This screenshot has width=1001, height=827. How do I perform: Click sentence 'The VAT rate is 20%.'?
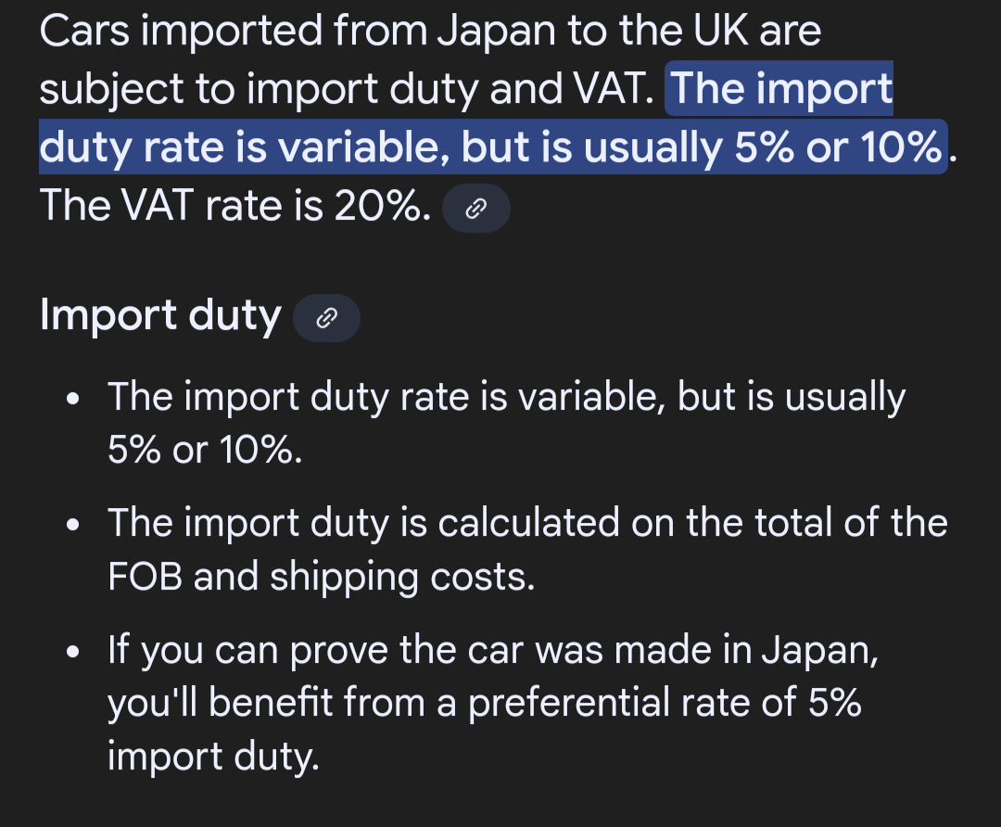tap(235, 206)
